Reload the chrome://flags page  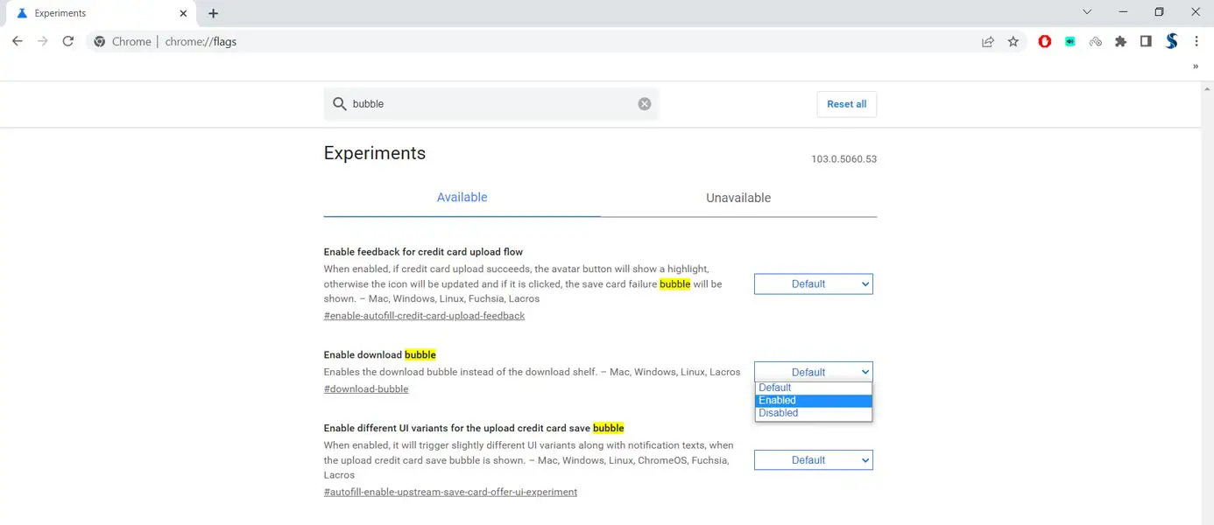click(x=67, y=41)
